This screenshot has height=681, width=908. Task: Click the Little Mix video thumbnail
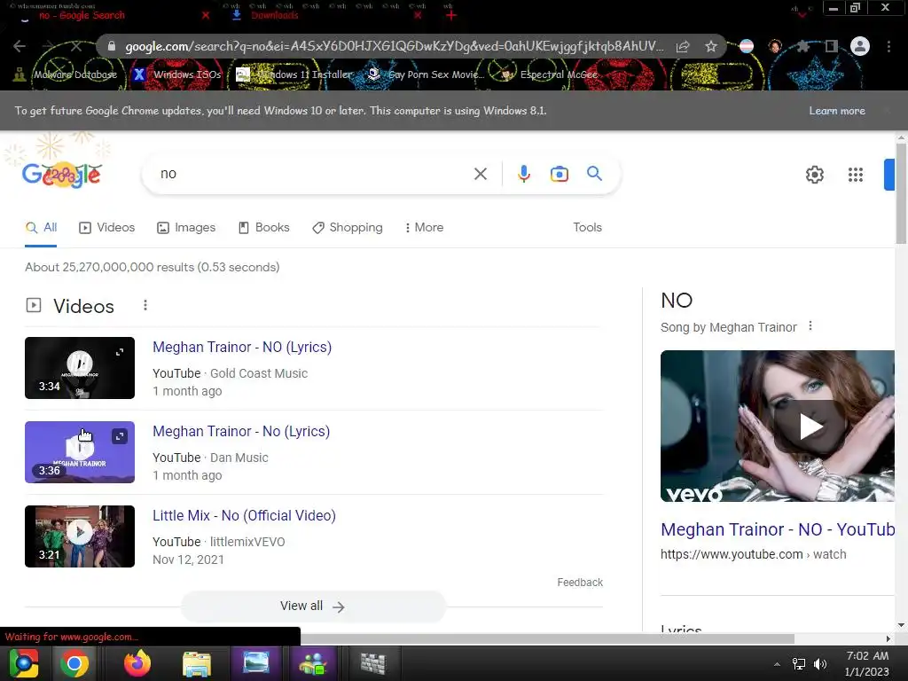pos(80,536)
